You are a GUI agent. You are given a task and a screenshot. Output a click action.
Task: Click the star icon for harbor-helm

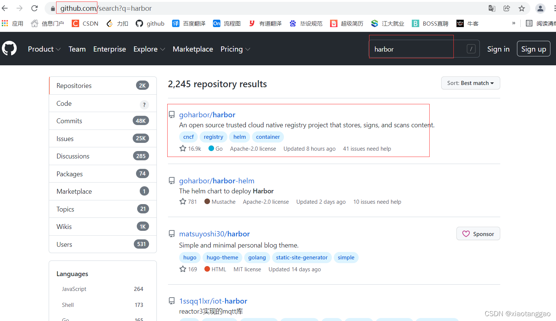pos(183,202)
